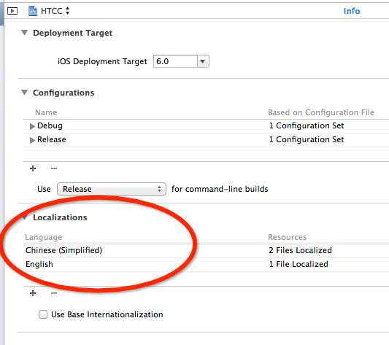Add a localization with plus icon
The height and width of the screenshot is (345, 389).
[33, 293]
